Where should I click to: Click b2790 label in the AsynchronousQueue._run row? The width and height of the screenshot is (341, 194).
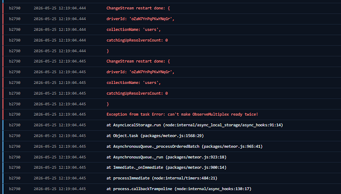coord(14,157)
